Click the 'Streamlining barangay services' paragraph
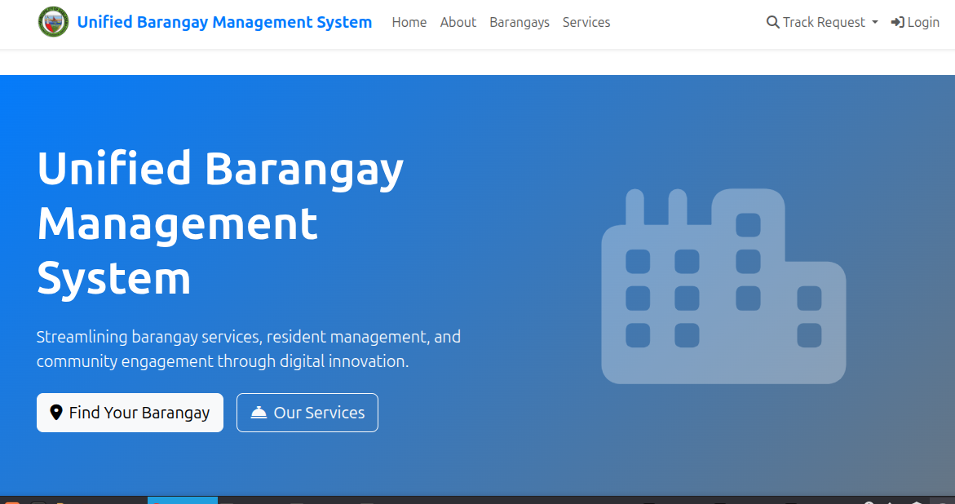955x504 pixels. (x=249, y=349)
